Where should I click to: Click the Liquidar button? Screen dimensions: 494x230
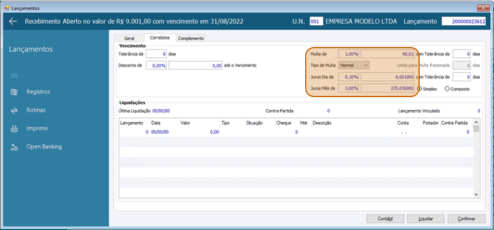tap(426, 219)
